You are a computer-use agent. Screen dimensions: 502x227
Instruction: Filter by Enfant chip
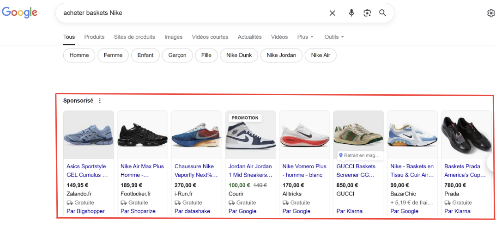[x=145, y=55]
